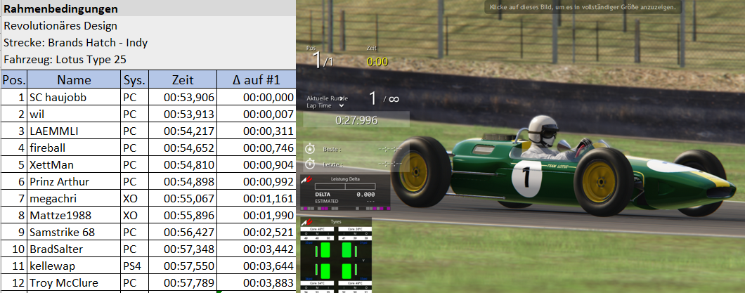Click the time cell 00:55,896
The width and height of the screenshot is (745, 293).
[x=183, y=216]
